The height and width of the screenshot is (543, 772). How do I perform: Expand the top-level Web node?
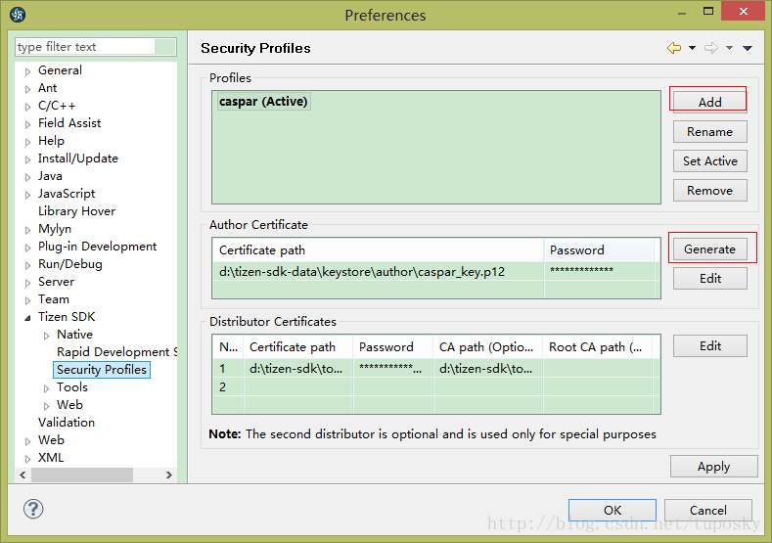[28, 441]
